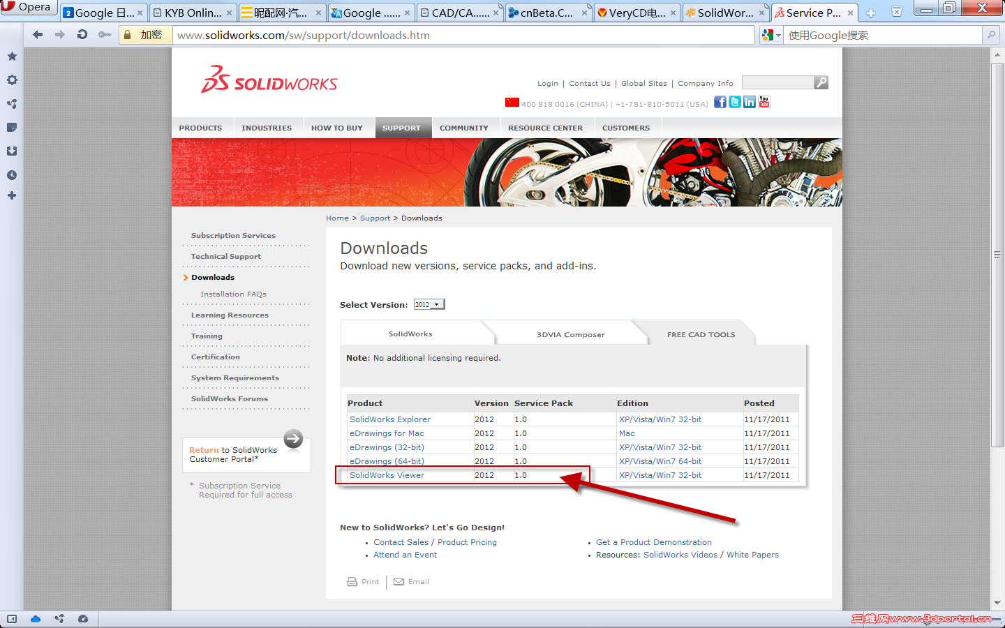Open the Global Sites link

(x=644, y=83)
